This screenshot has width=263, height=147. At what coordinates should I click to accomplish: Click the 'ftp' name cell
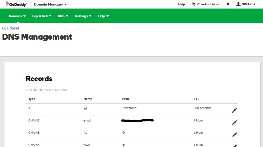(85, 133)
